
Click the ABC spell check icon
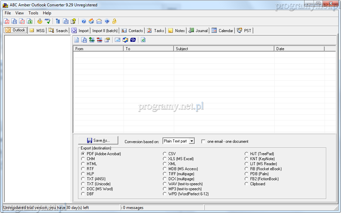point(48,21)
